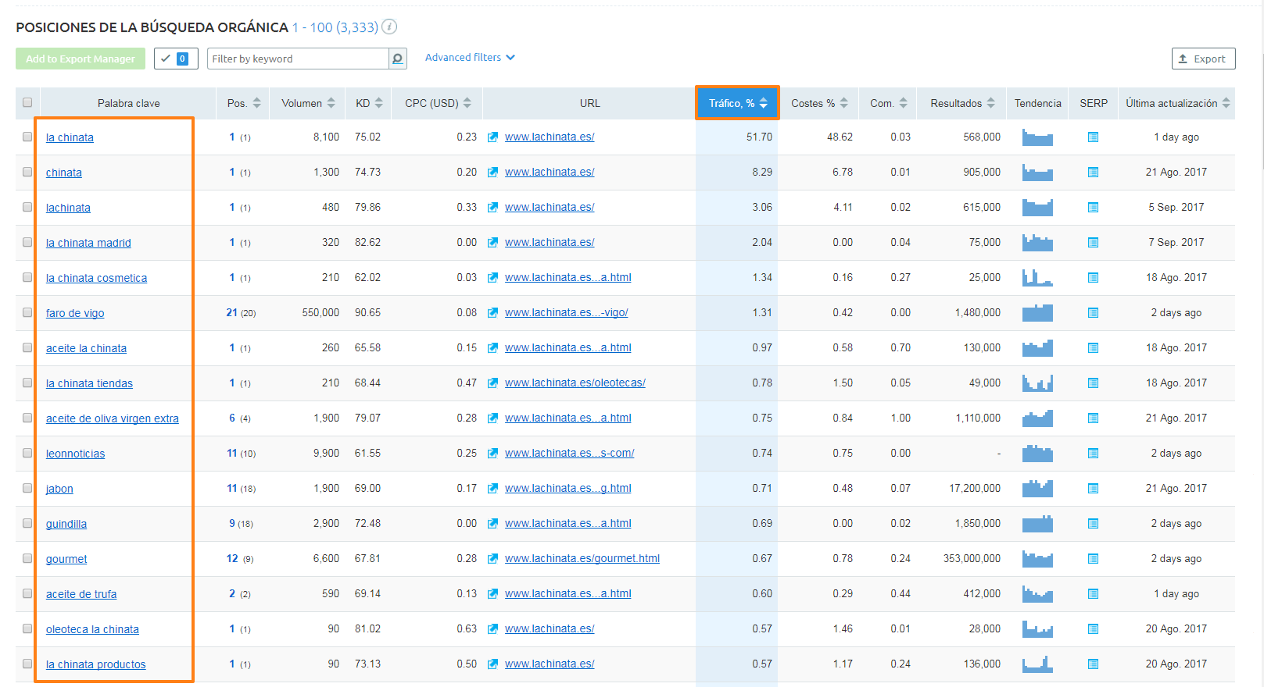
Task: Open SERP snapshot for chinata row
Action: click(x=1094, y=173)
